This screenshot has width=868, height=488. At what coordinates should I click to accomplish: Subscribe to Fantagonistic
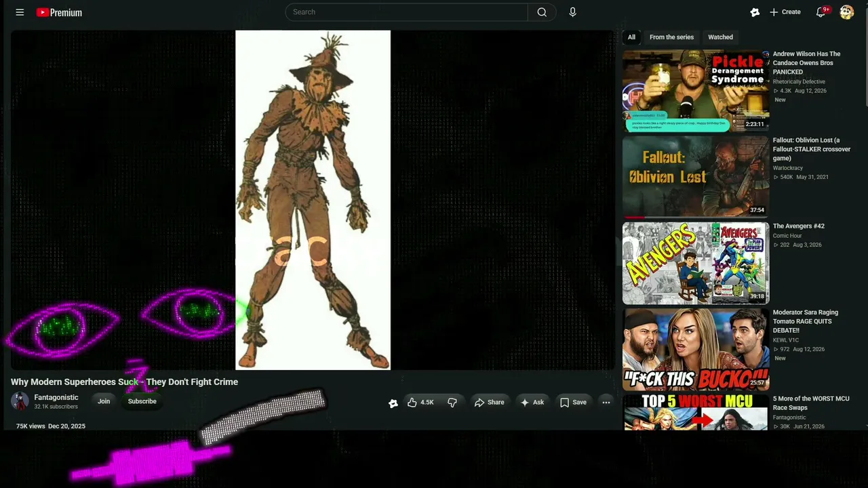(x=142, y=401)
